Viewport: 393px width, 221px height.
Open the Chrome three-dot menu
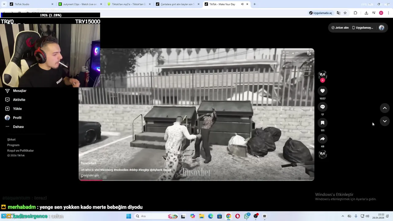(x=388, y=13)
